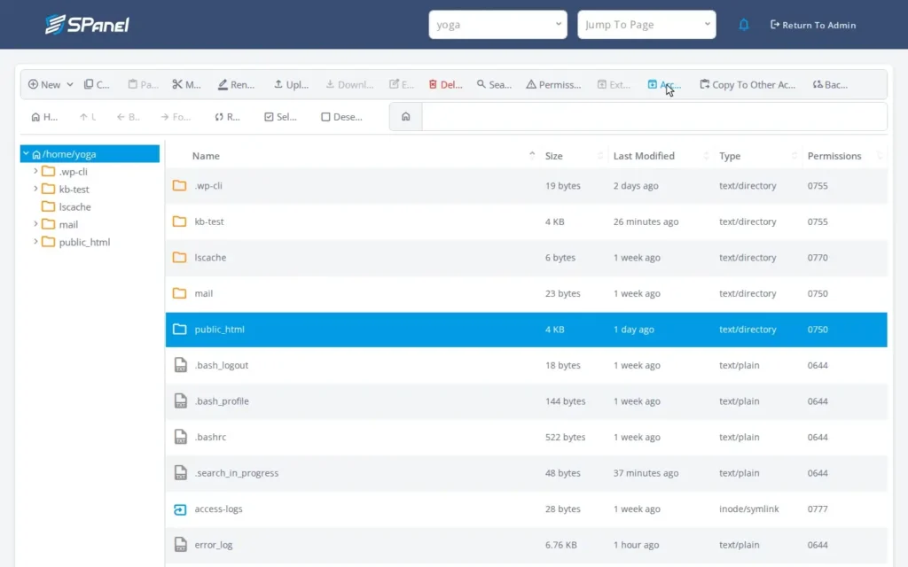
Task: Click the Archive toolbar button
Action: click(x=663, y=84)
